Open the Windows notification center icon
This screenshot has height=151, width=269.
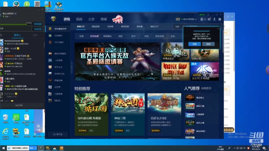(x=264, y=148)
